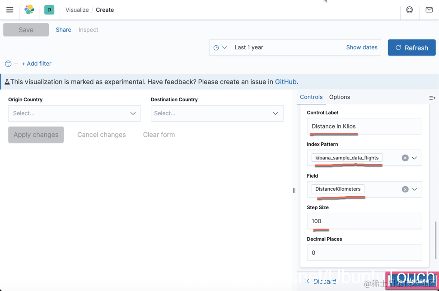The width and height of the screenshot is (439, 291).
Task: Switch to the Options tab
Action: click(x=339, y=97)
